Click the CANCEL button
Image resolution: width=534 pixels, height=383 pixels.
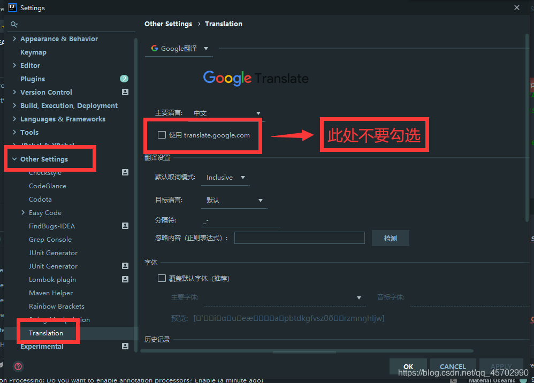tap(453, 366)
